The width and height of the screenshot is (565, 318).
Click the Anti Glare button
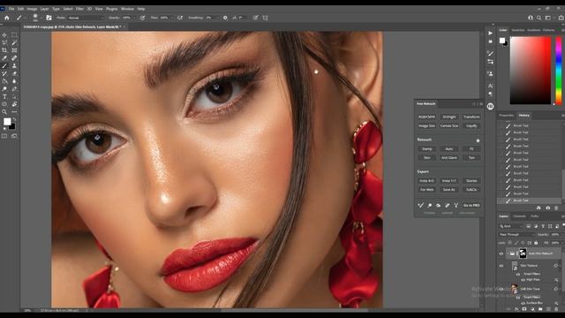tap(449, 158)
